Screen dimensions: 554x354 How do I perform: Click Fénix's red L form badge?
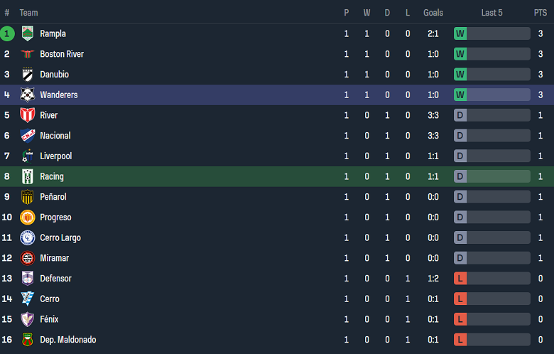pyautogui.click(x=460, y=319)
